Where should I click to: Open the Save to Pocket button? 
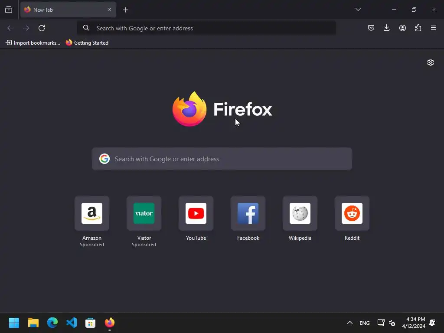point(371,28)
